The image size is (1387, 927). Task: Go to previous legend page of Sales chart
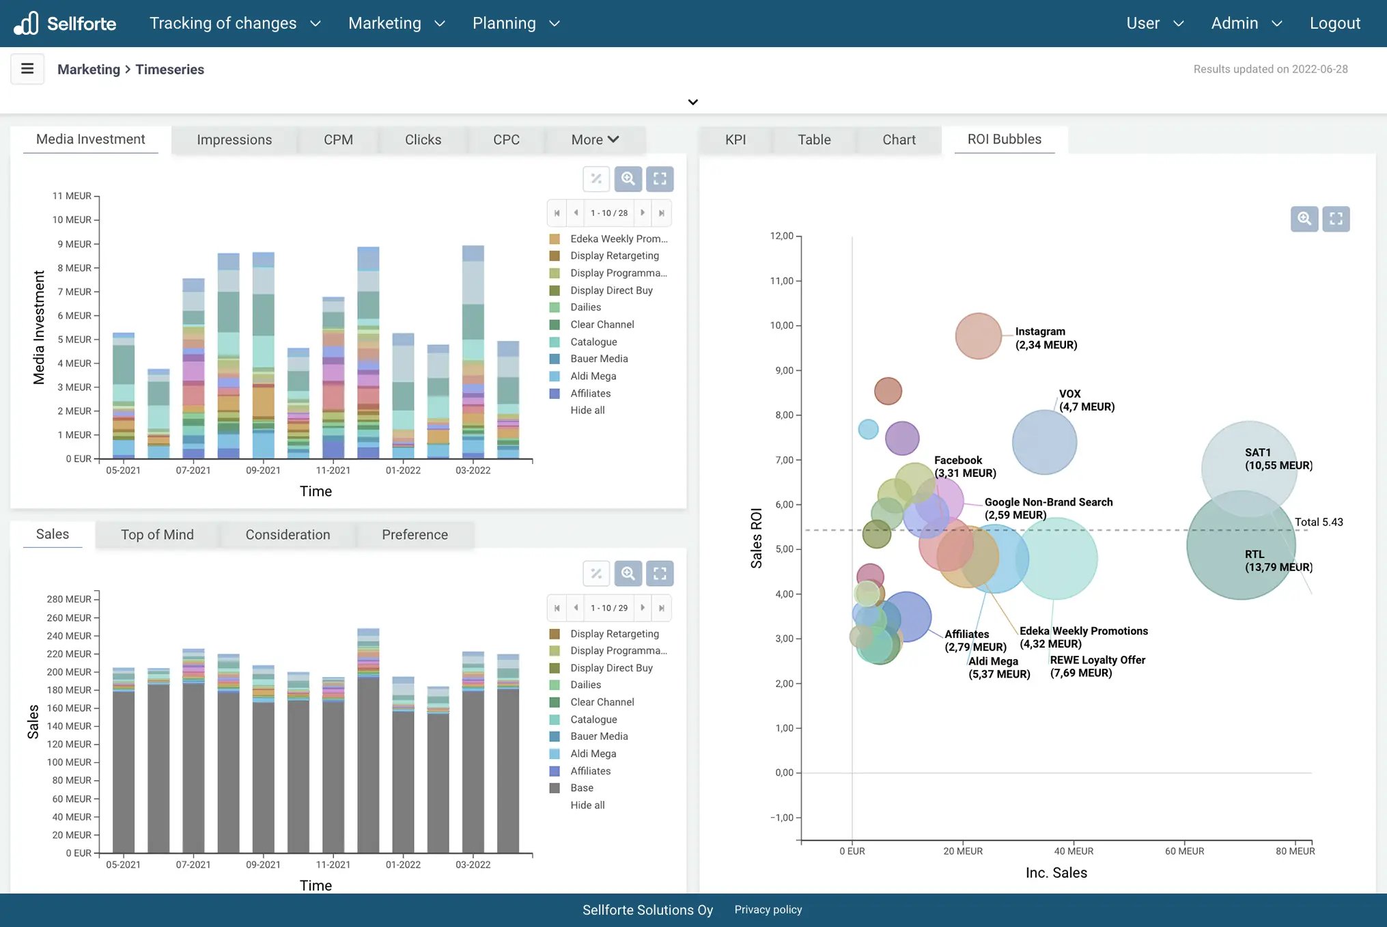click(576, 608)
